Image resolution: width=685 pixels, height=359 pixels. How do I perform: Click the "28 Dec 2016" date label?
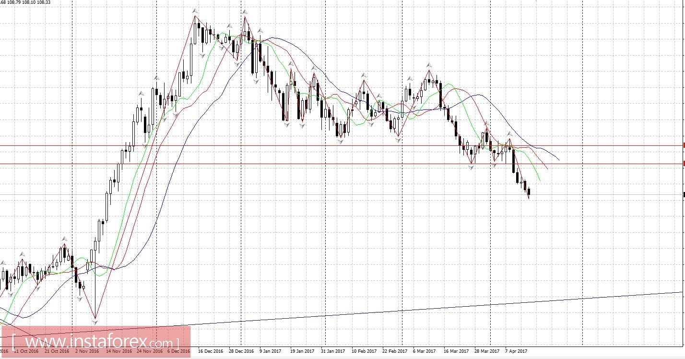pyautogui.click(x=241, y=351)
